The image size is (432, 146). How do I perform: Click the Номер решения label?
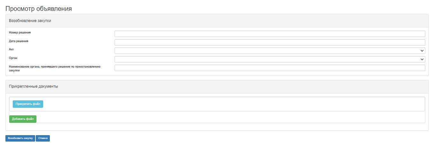[x=20, y=33]
